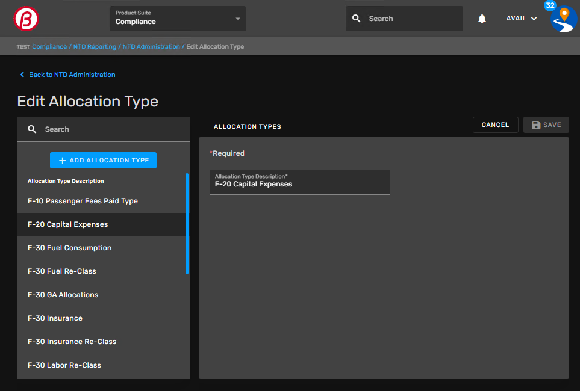Choose F-30 Insurance Re-Class entry
This screenshot has width=580, height=391.
coord(72,342)
